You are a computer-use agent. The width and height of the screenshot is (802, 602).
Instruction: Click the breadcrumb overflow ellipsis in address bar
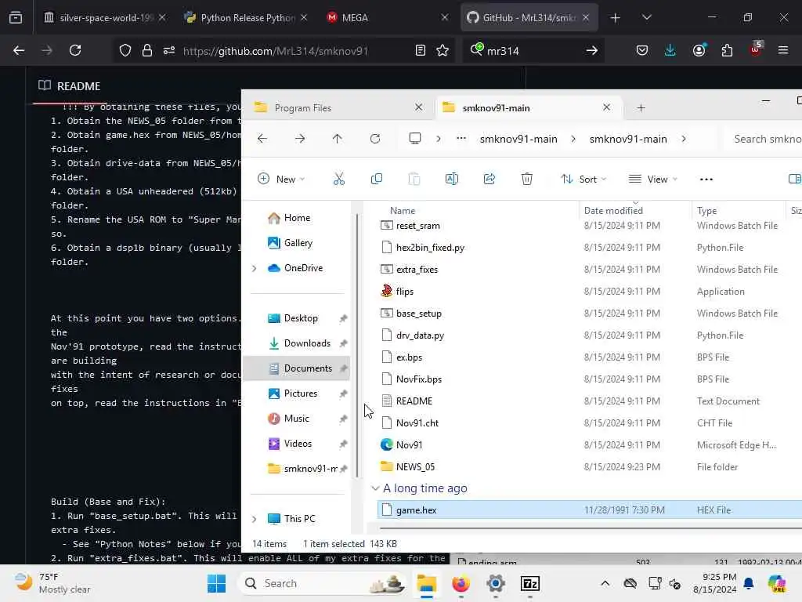coord(461,138)
